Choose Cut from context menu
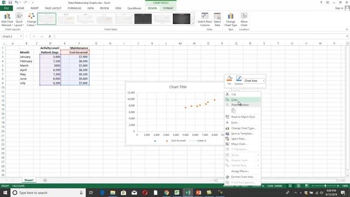This screenshot has width=350, height=197. tap(243, 94)
